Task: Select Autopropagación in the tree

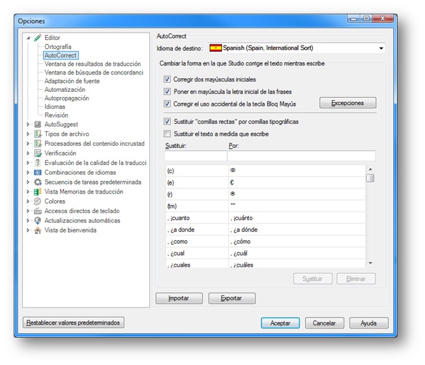Action: pos(66,98)
